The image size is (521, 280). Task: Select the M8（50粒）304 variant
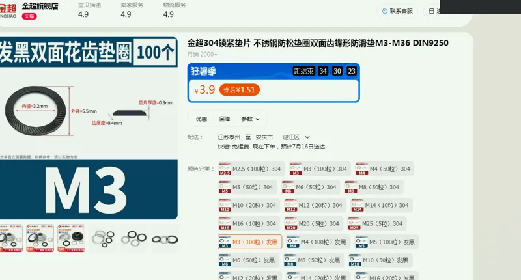click(x=374, y=187)
